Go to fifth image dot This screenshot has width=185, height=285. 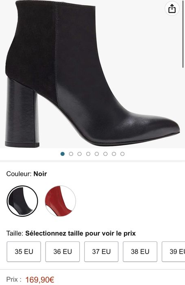point(97,154)
